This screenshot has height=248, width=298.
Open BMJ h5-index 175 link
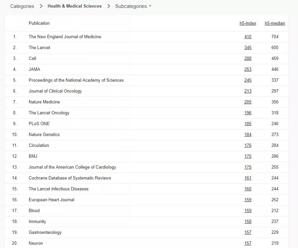point(248,156)
